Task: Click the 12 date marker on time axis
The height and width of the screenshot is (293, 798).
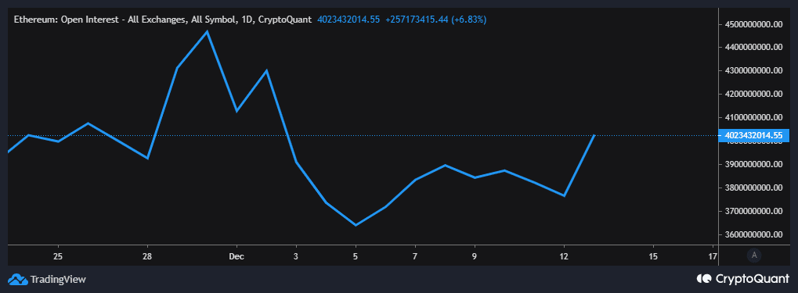Action: [564, 256]
